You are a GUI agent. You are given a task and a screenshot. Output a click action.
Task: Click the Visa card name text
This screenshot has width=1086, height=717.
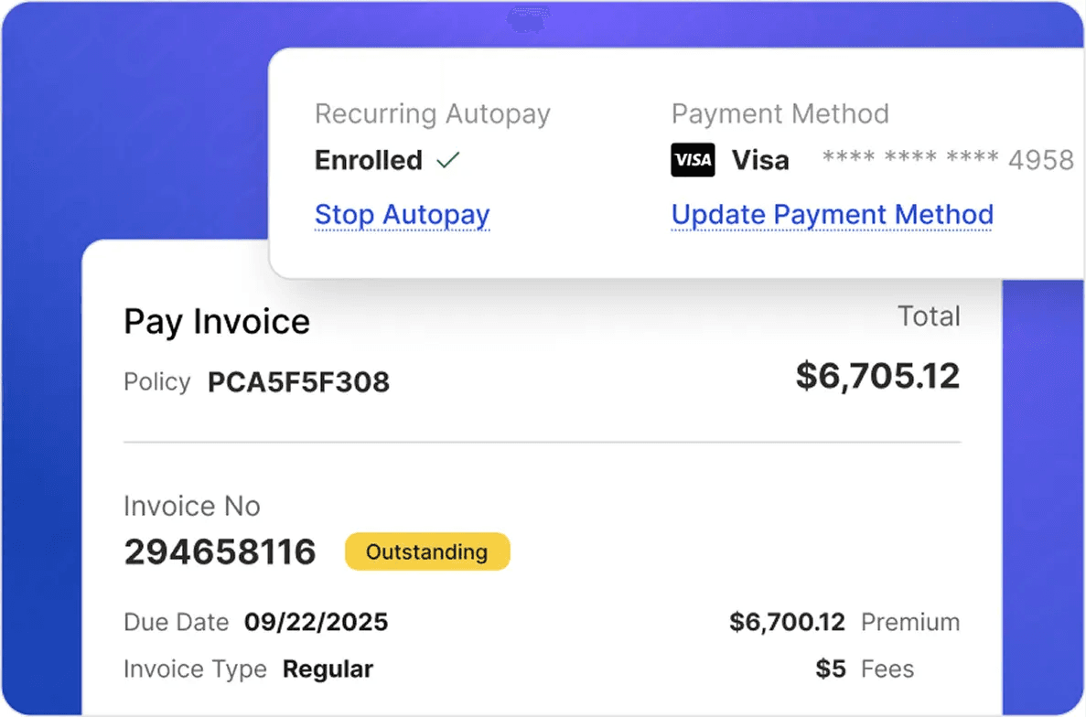pos(759,161)
